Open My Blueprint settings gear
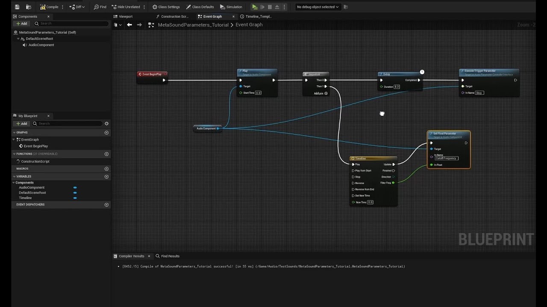Screen dimensions: 547x307 [106, 124]
